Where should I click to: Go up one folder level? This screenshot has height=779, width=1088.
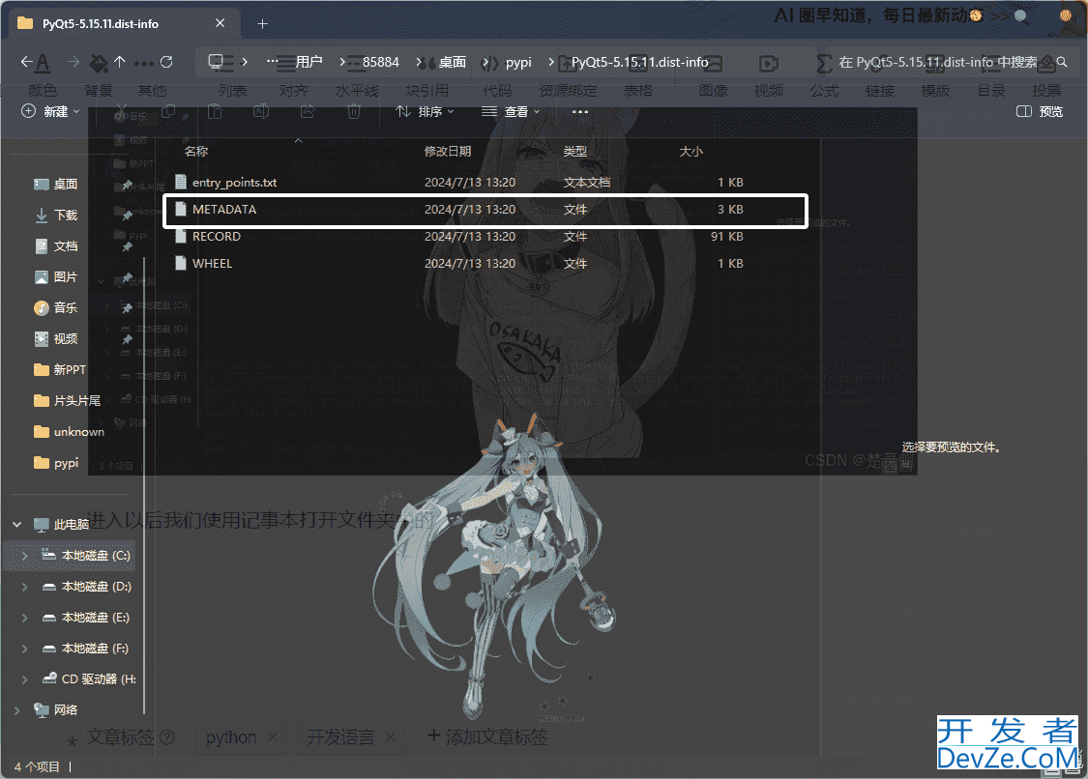coord(119,62)
